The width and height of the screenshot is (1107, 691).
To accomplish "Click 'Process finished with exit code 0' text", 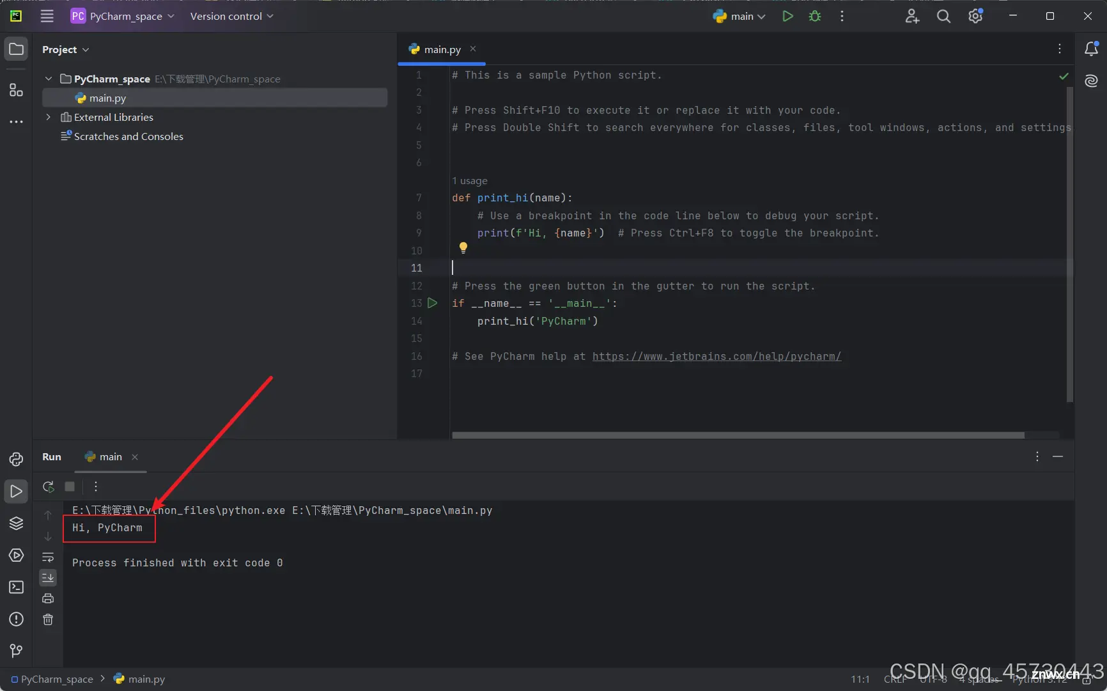I will [177, 563].
